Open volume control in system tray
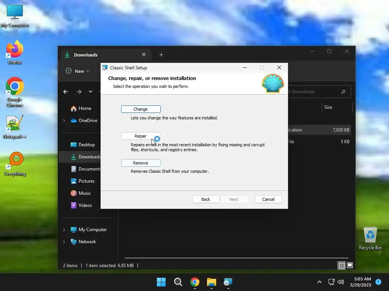 coord(341,282)
